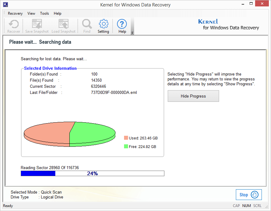Screen dimensions: 271x211
Task: Minimize the Kernel Data Recovery window
Action: [x=243, y=4]
